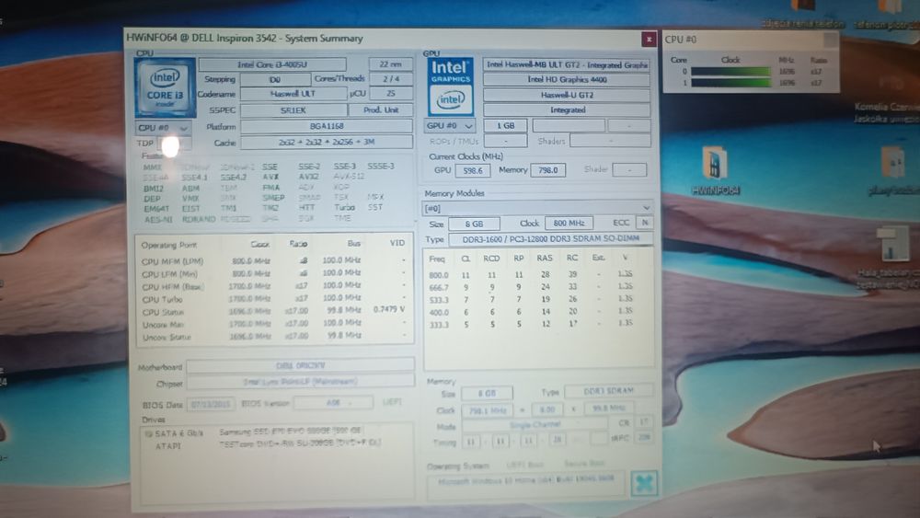Click the Chipset name field
Image resolution: width=920 pixels, height=518 pixels.
point(301,382)
